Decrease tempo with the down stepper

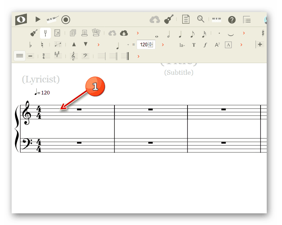pos(150,46)
